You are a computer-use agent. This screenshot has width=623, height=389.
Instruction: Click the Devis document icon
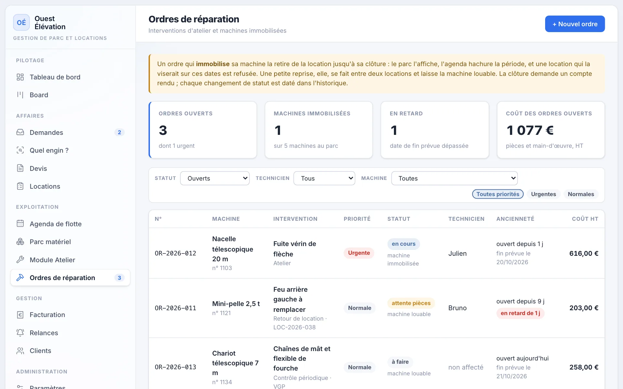(20, 168)
